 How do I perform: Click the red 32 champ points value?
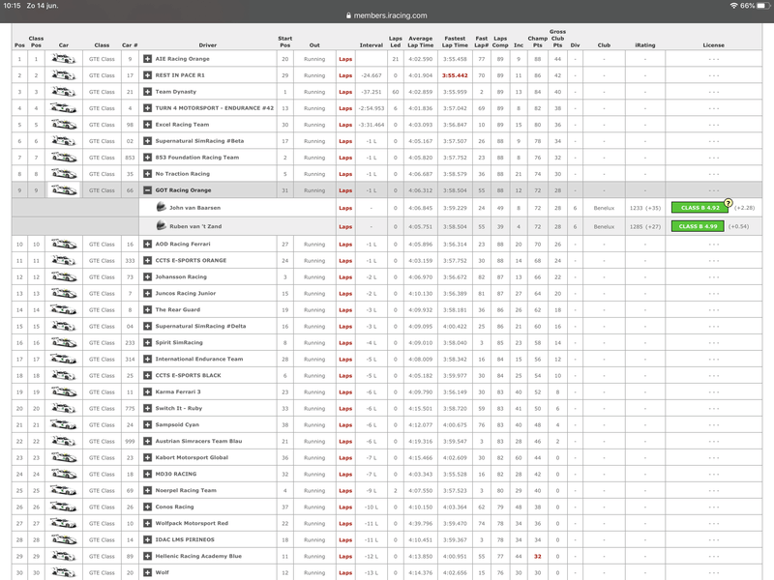(x=538, y=557)
